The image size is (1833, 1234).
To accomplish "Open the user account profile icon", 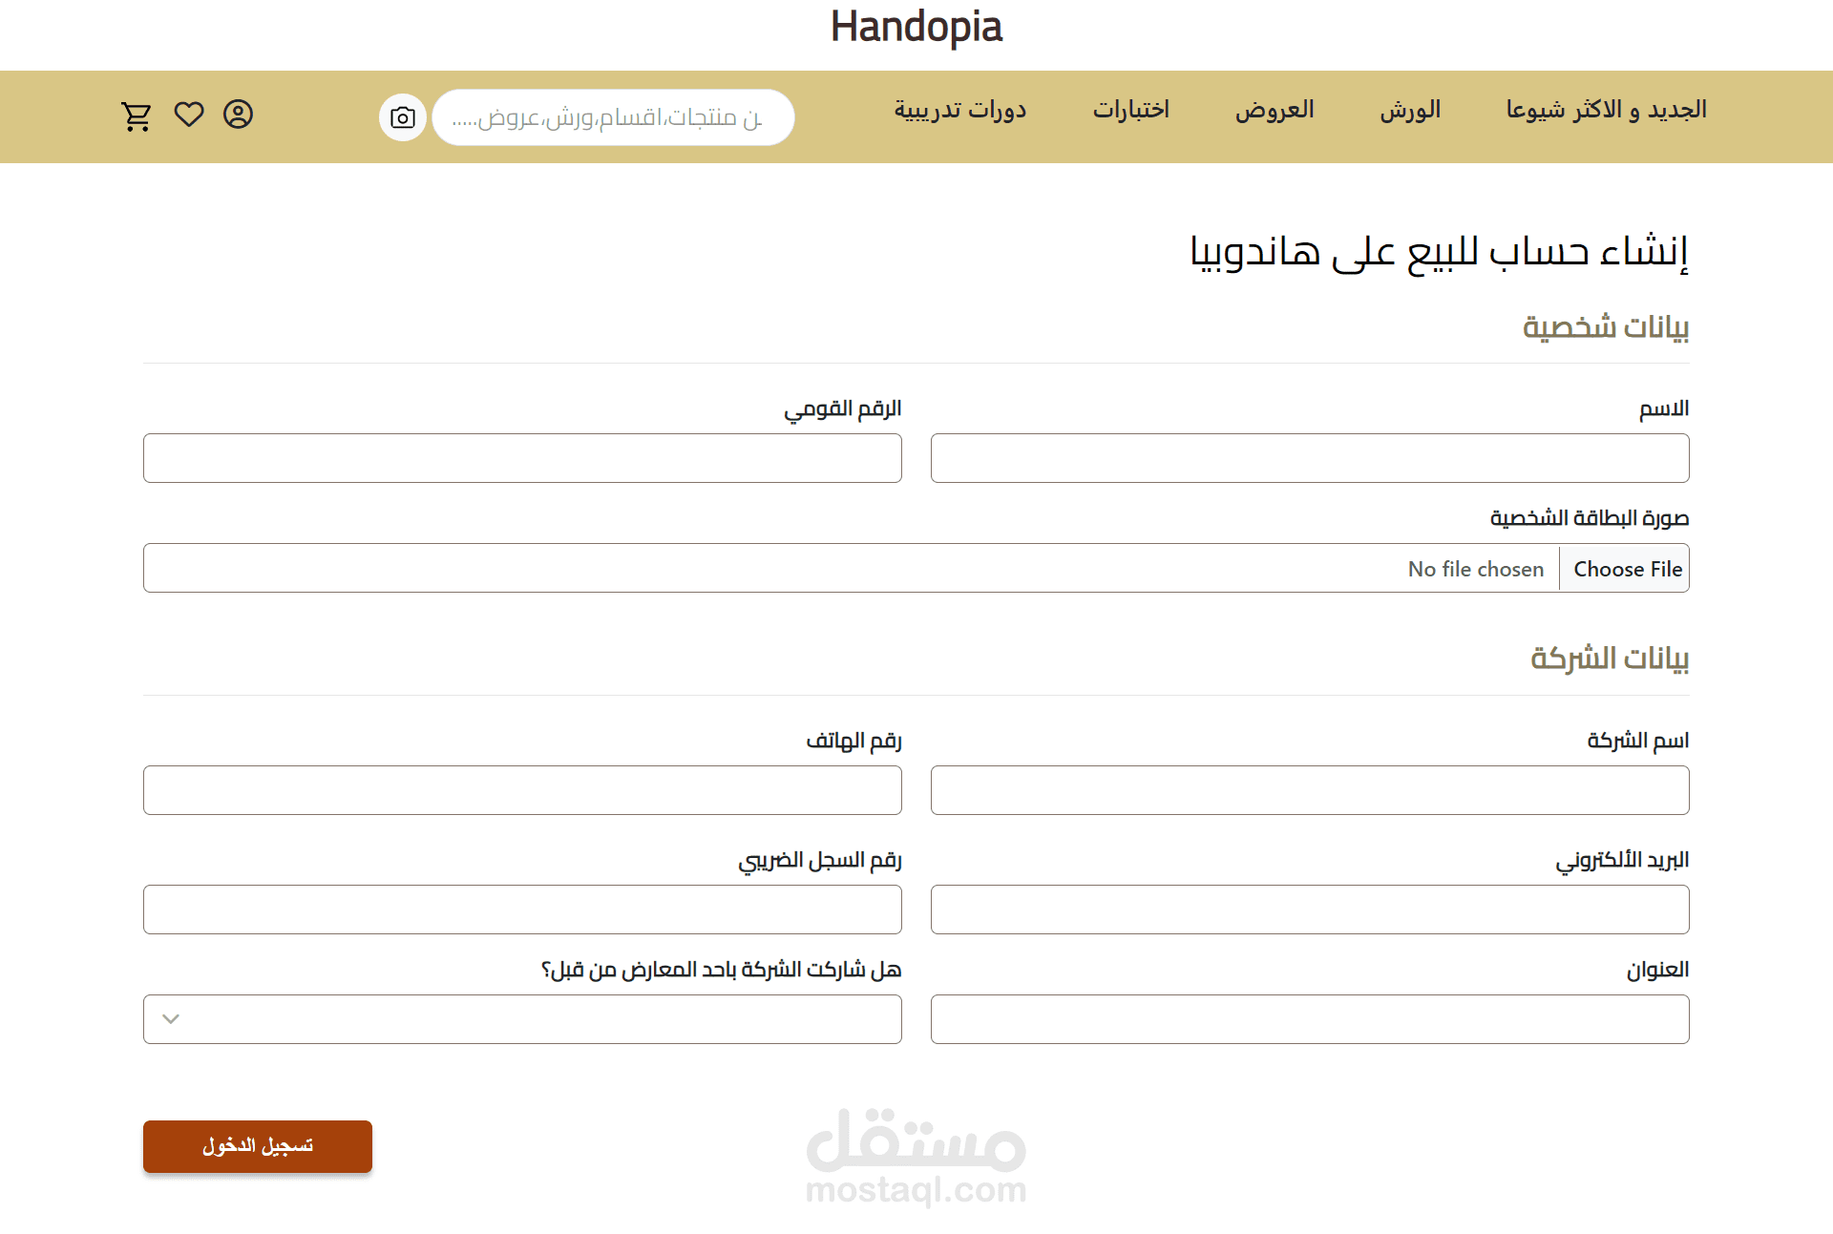I will pyautogui.click(x=238, y=115).
